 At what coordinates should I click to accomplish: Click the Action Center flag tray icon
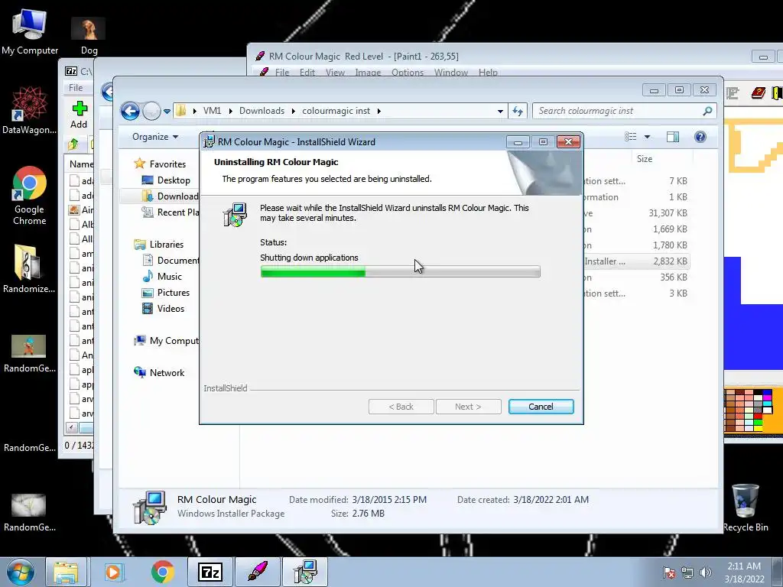tap(669, 572)
